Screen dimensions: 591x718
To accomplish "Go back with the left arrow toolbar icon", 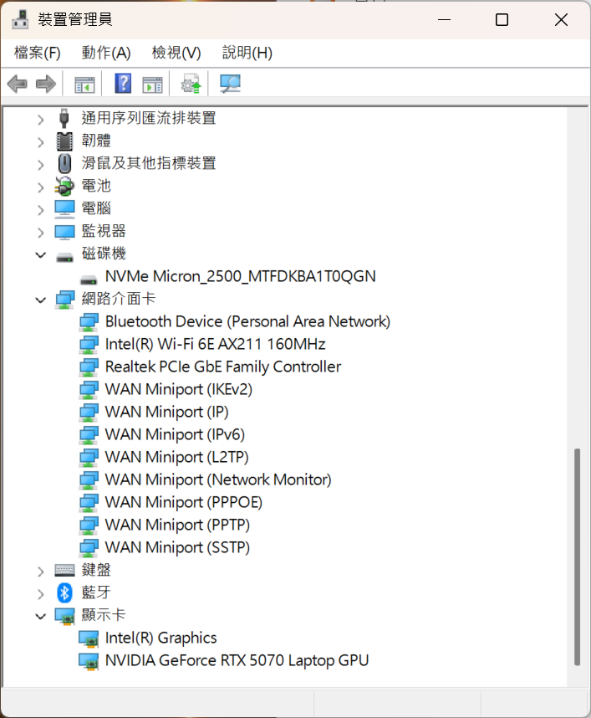I will pos(18,85).
